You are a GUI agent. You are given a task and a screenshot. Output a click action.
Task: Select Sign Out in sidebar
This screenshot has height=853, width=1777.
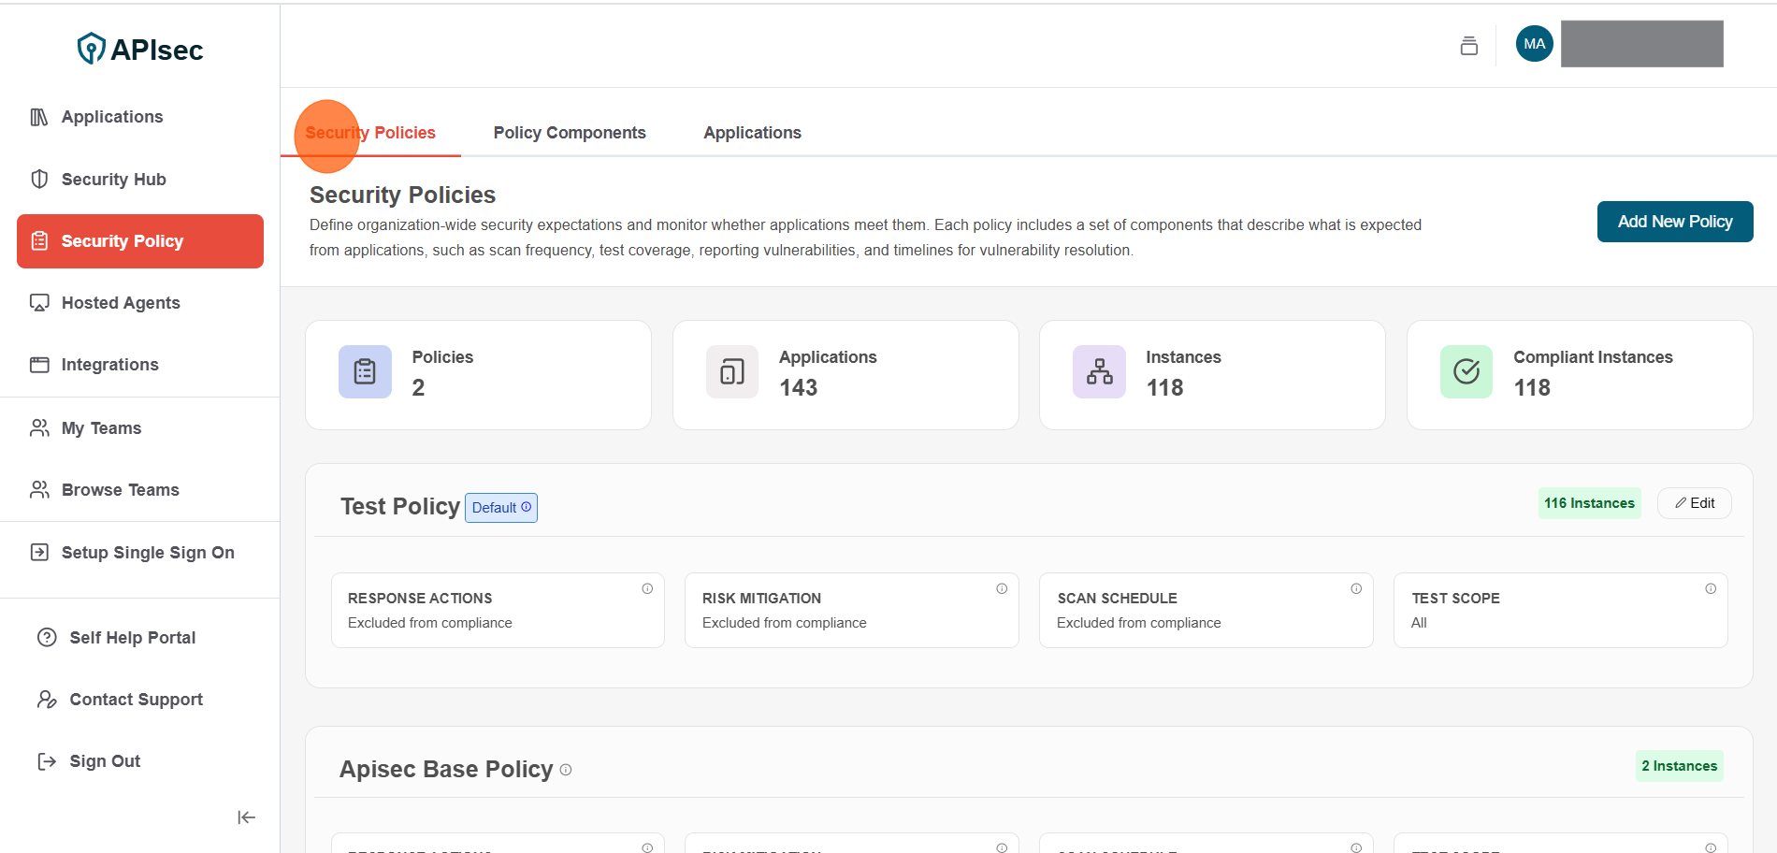pos(105,761)
